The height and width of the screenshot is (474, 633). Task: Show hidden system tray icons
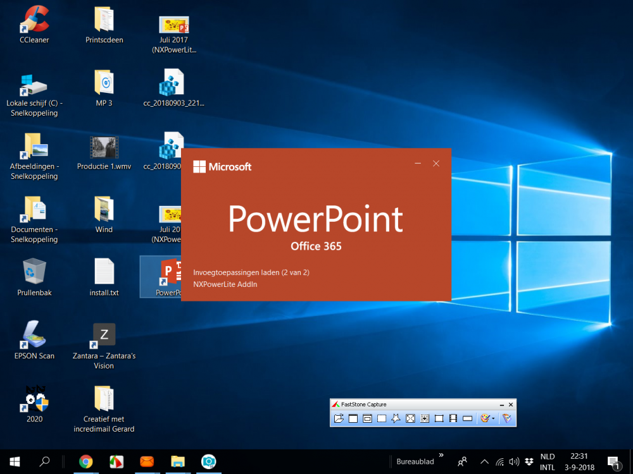(x=484, y=461)
